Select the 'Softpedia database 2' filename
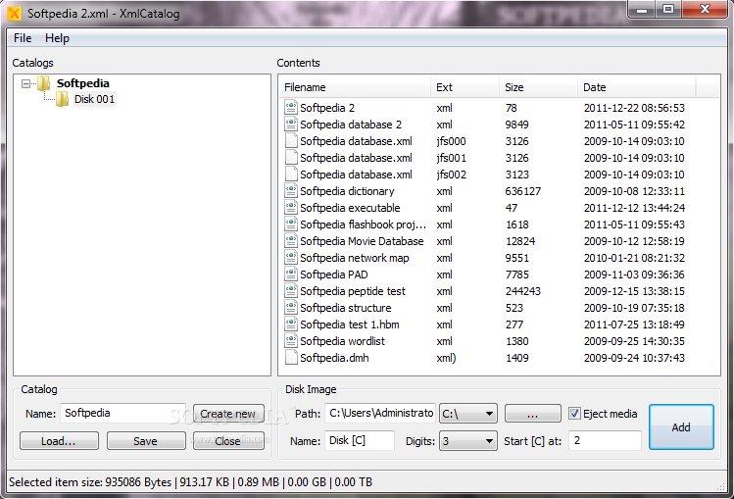The image size is (734, 499). point(351,125)
